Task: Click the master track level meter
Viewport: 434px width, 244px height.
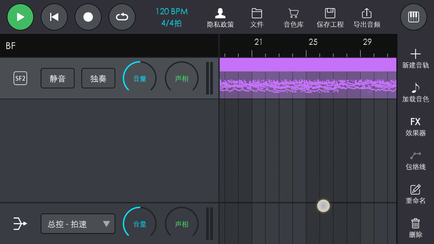Action: [210, 224]
